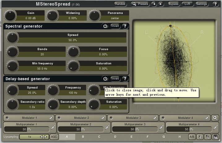Screen dimensions: 222x143
Task: Click the Focus knob
Action: [x=73, y=52]
